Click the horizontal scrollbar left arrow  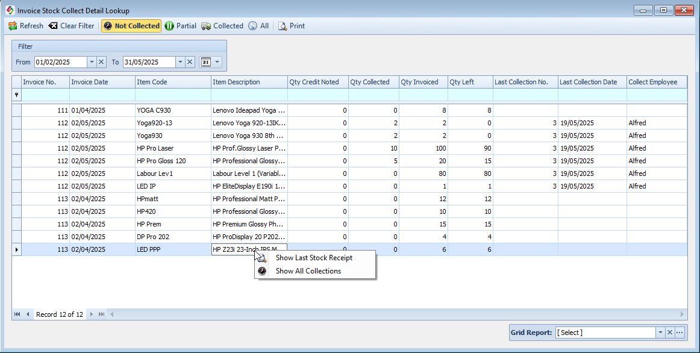tap(111, 314)
